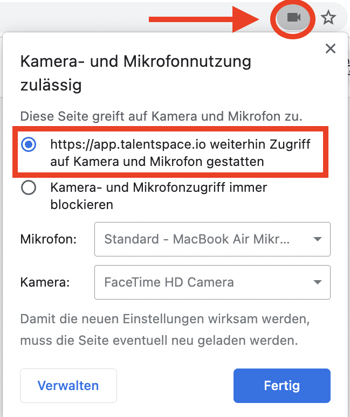Click the arrow on the Mikrofon dropdown

pyautogui.click(x=317, y=239)
